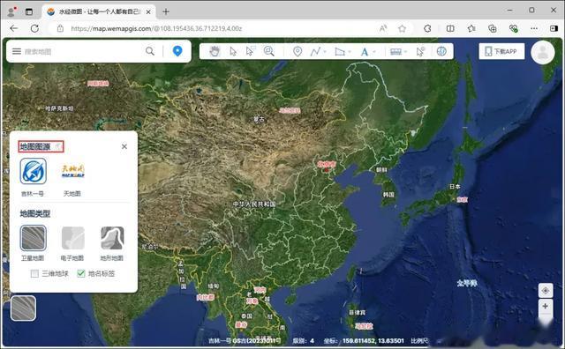Open the hamburger menu beside search

click(x=17, y=51)
